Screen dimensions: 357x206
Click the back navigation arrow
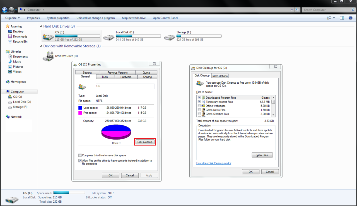[4, 10]
